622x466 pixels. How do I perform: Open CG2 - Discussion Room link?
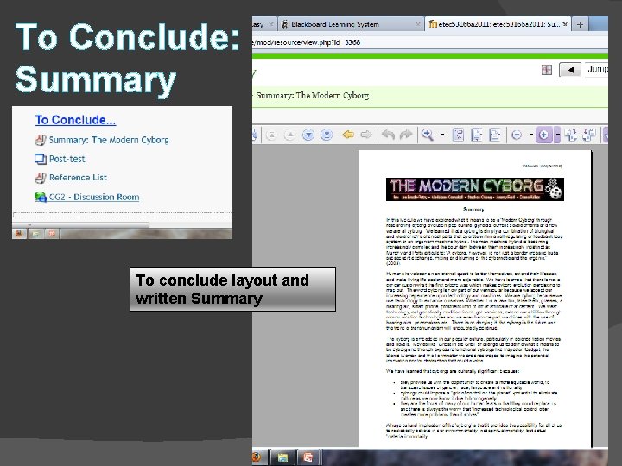point(94,197)
